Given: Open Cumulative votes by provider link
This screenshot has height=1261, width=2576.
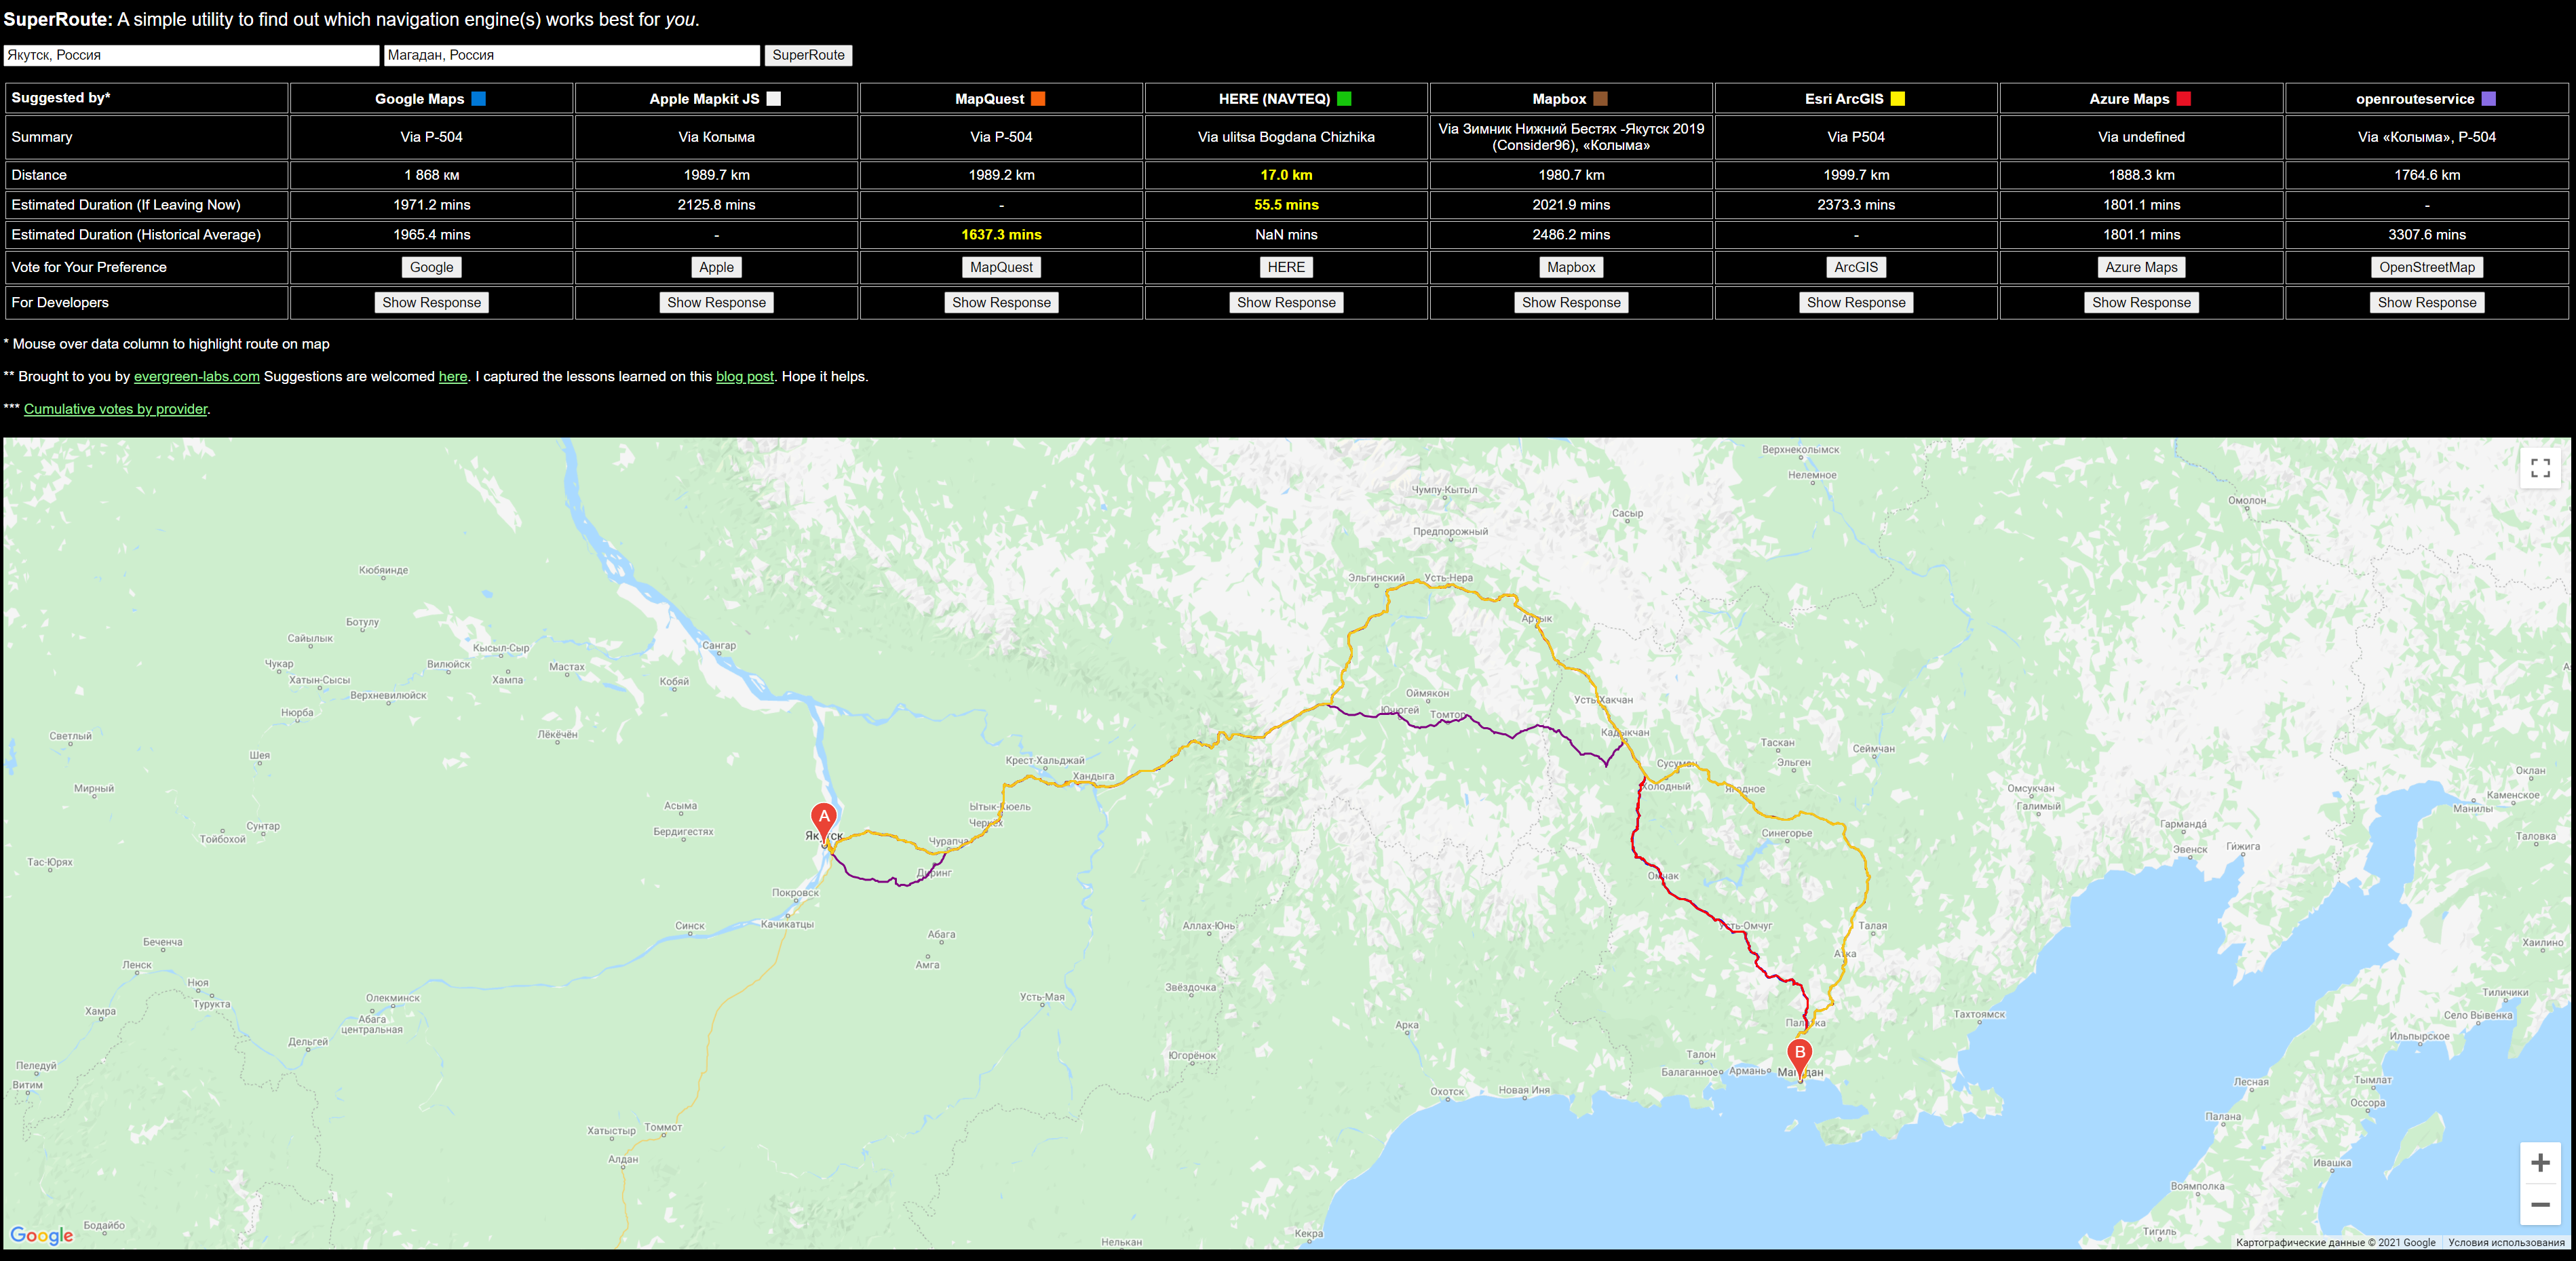Looking at the screenshot, I should [x=116, y=409].
